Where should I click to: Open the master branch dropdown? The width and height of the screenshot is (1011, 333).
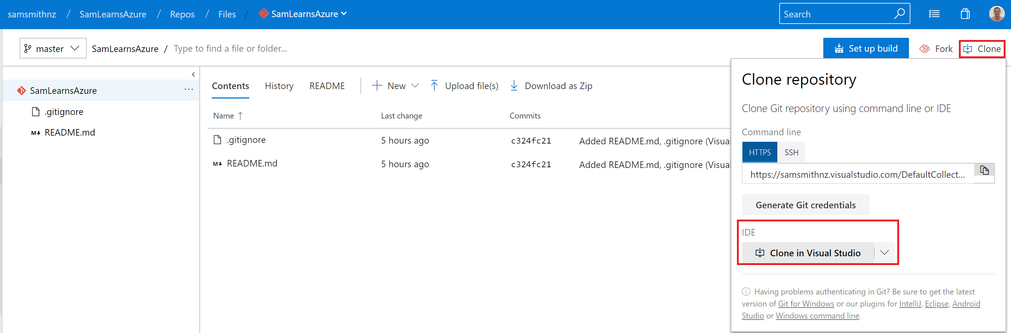pyautogui.click(x=53, y=48)
